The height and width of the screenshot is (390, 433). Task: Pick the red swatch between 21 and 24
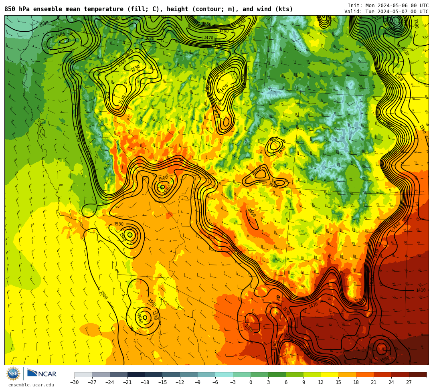tap(382, 374)
